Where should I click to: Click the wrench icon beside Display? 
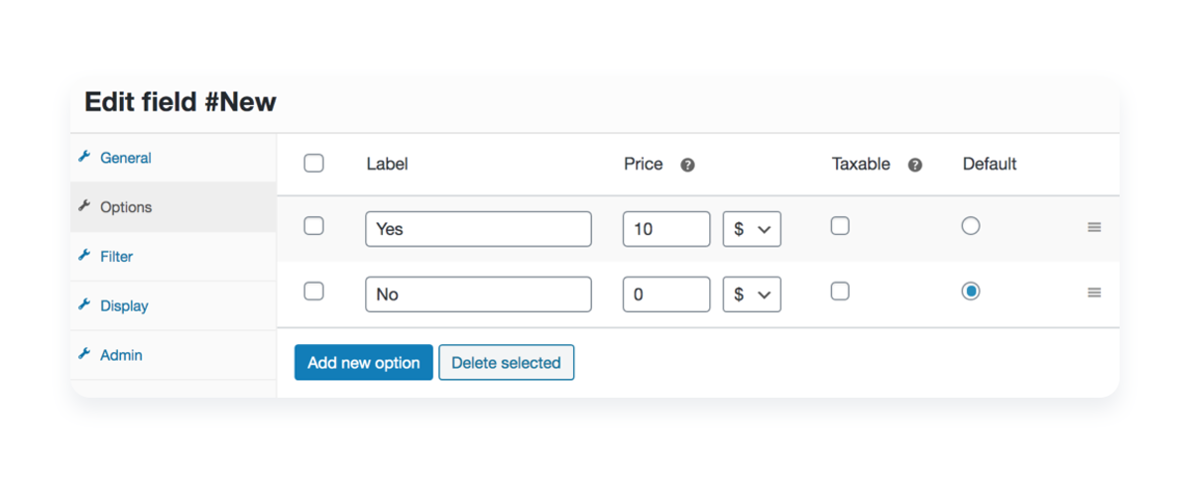pyautogui.click(x=84, y=304)
